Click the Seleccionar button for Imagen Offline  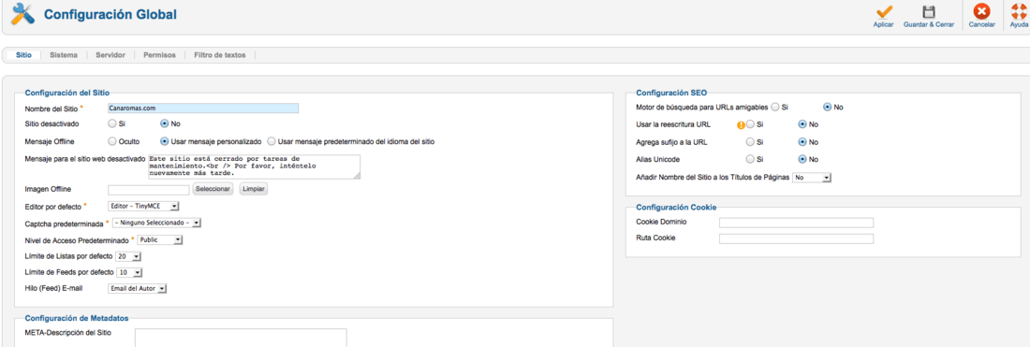[213, 189]
